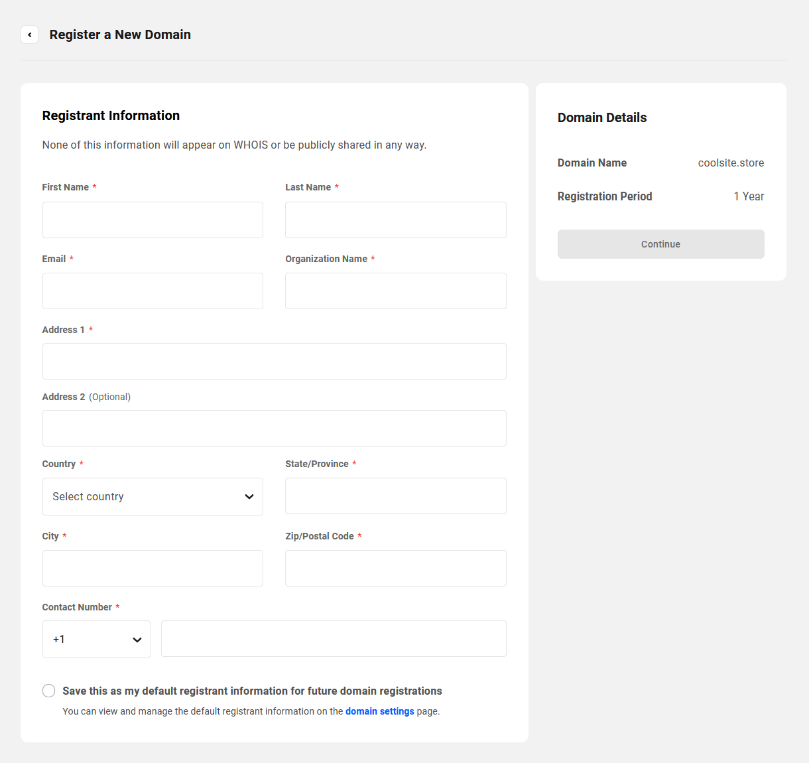Select the Zip/Postal Code input

[395, 568]
